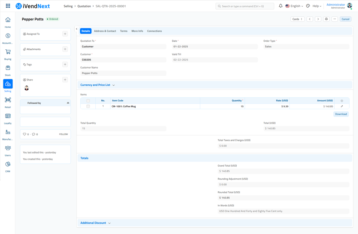Click the Cancel button
The image size is (358, 234).
[345, 19]
